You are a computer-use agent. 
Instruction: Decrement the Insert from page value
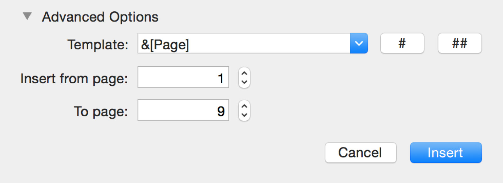pos(244,82)
